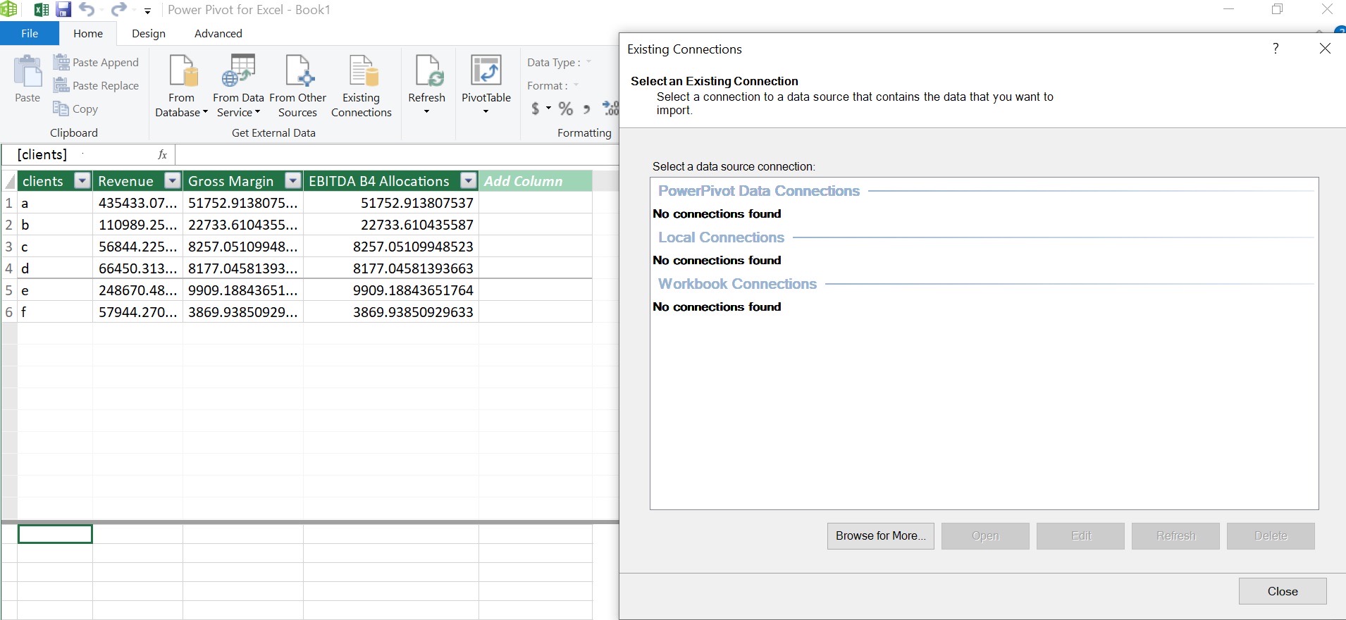Click the Delete button in dialog

pos(1271,536)
